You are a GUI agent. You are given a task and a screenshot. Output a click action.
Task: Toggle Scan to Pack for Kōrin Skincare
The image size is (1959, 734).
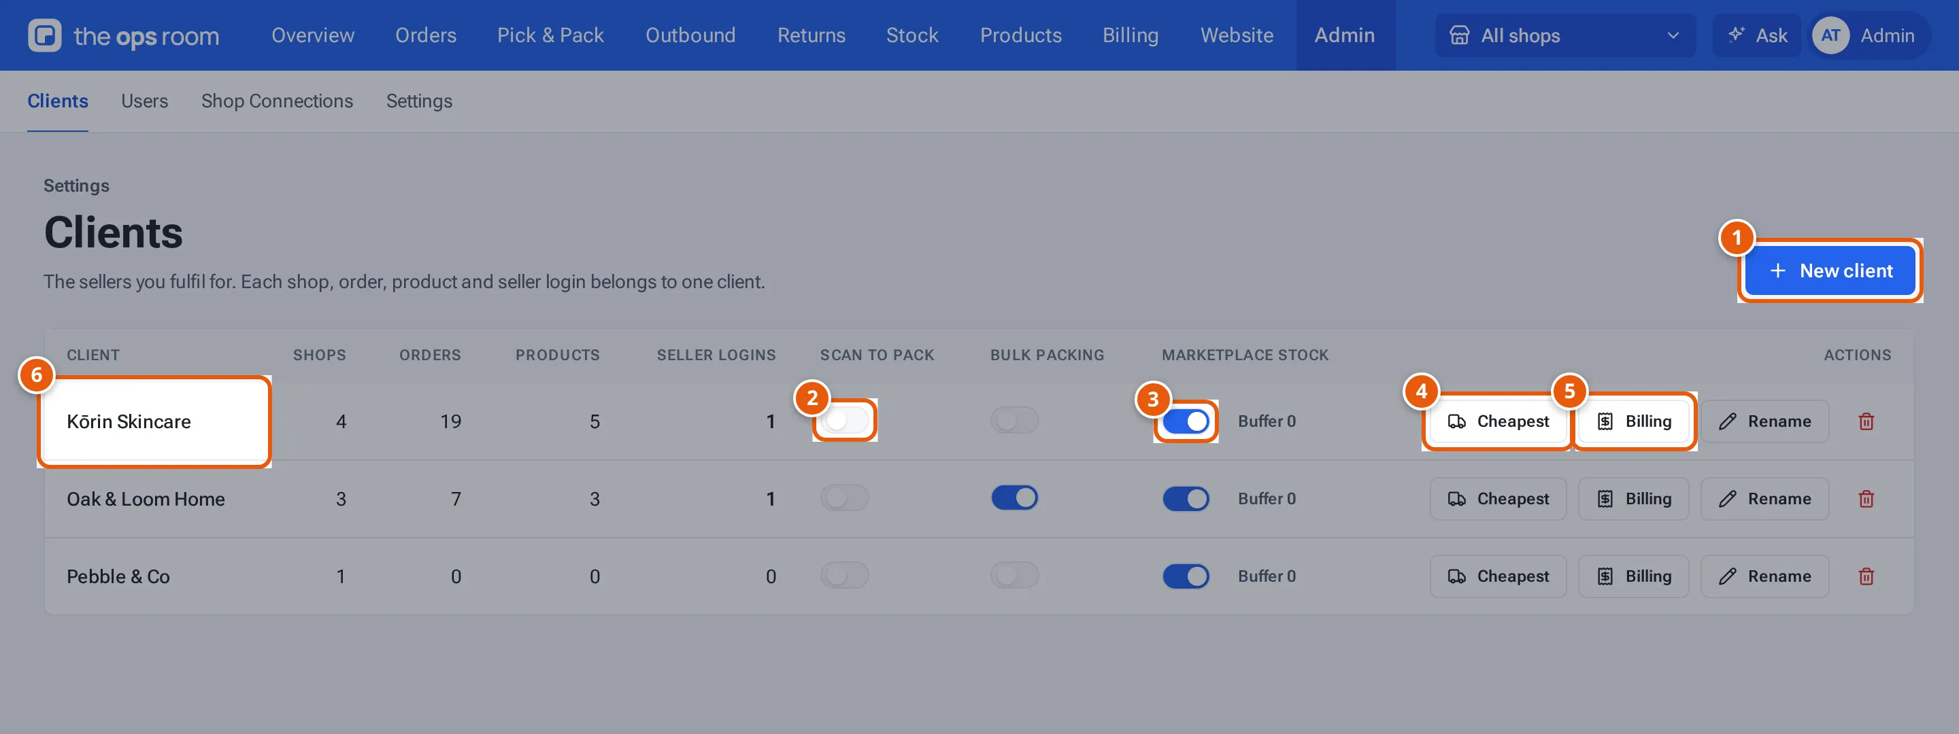[844, 420]
